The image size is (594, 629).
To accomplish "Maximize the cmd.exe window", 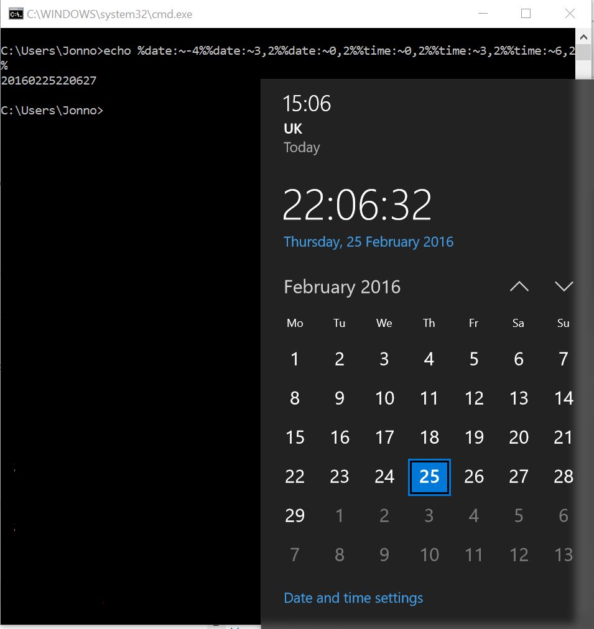I will click(526, 14).
